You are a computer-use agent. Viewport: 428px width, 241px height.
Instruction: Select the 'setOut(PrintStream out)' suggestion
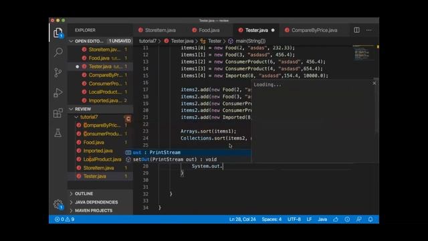point(188,159)
